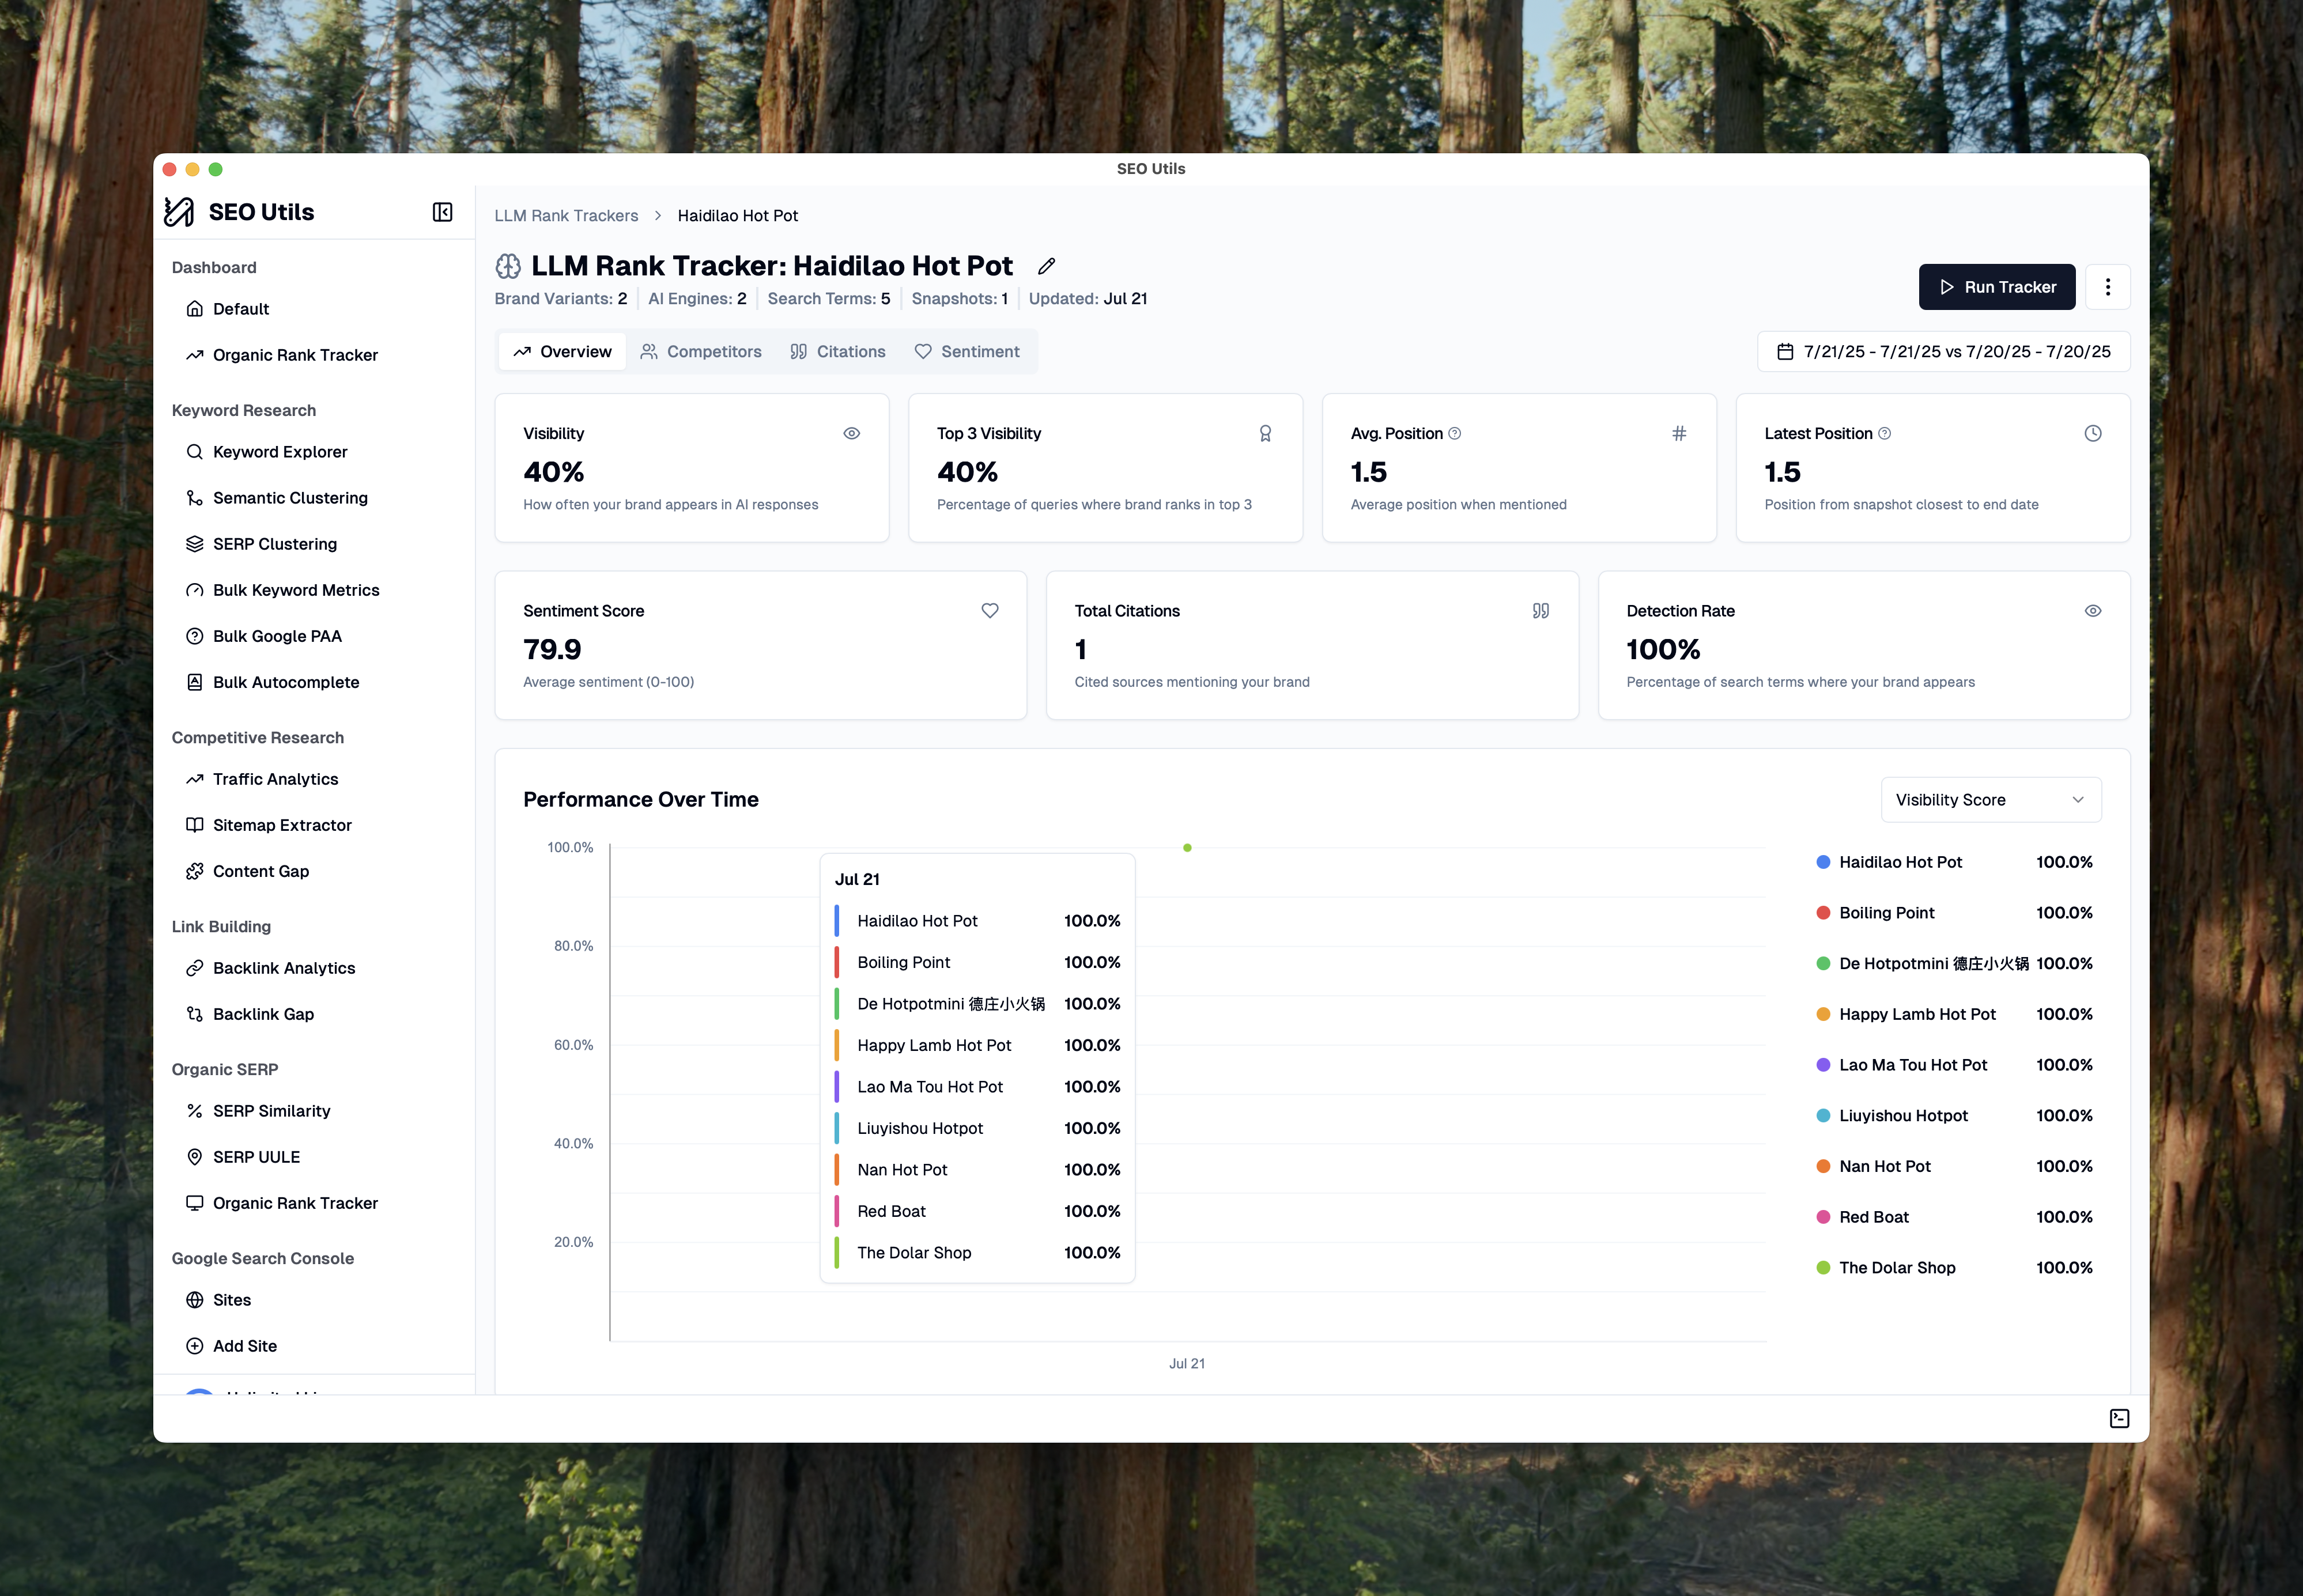Toggle Haidilao Hot Pot series in chart legend

(1899, 862)
